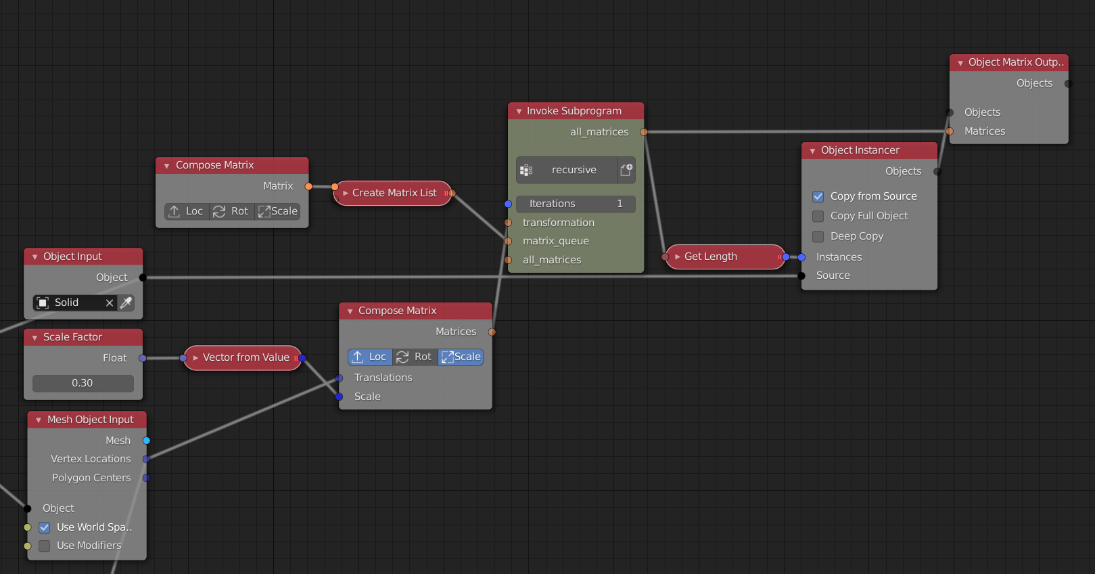Click the Polygon Centers output socket

coord(146,478)
